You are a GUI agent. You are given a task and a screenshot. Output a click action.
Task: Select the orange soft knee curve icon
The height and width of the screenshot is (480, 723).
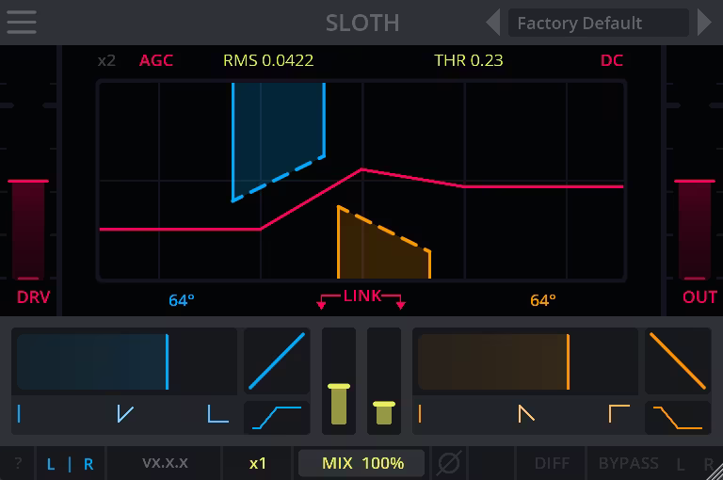click(x=678, y=416)
